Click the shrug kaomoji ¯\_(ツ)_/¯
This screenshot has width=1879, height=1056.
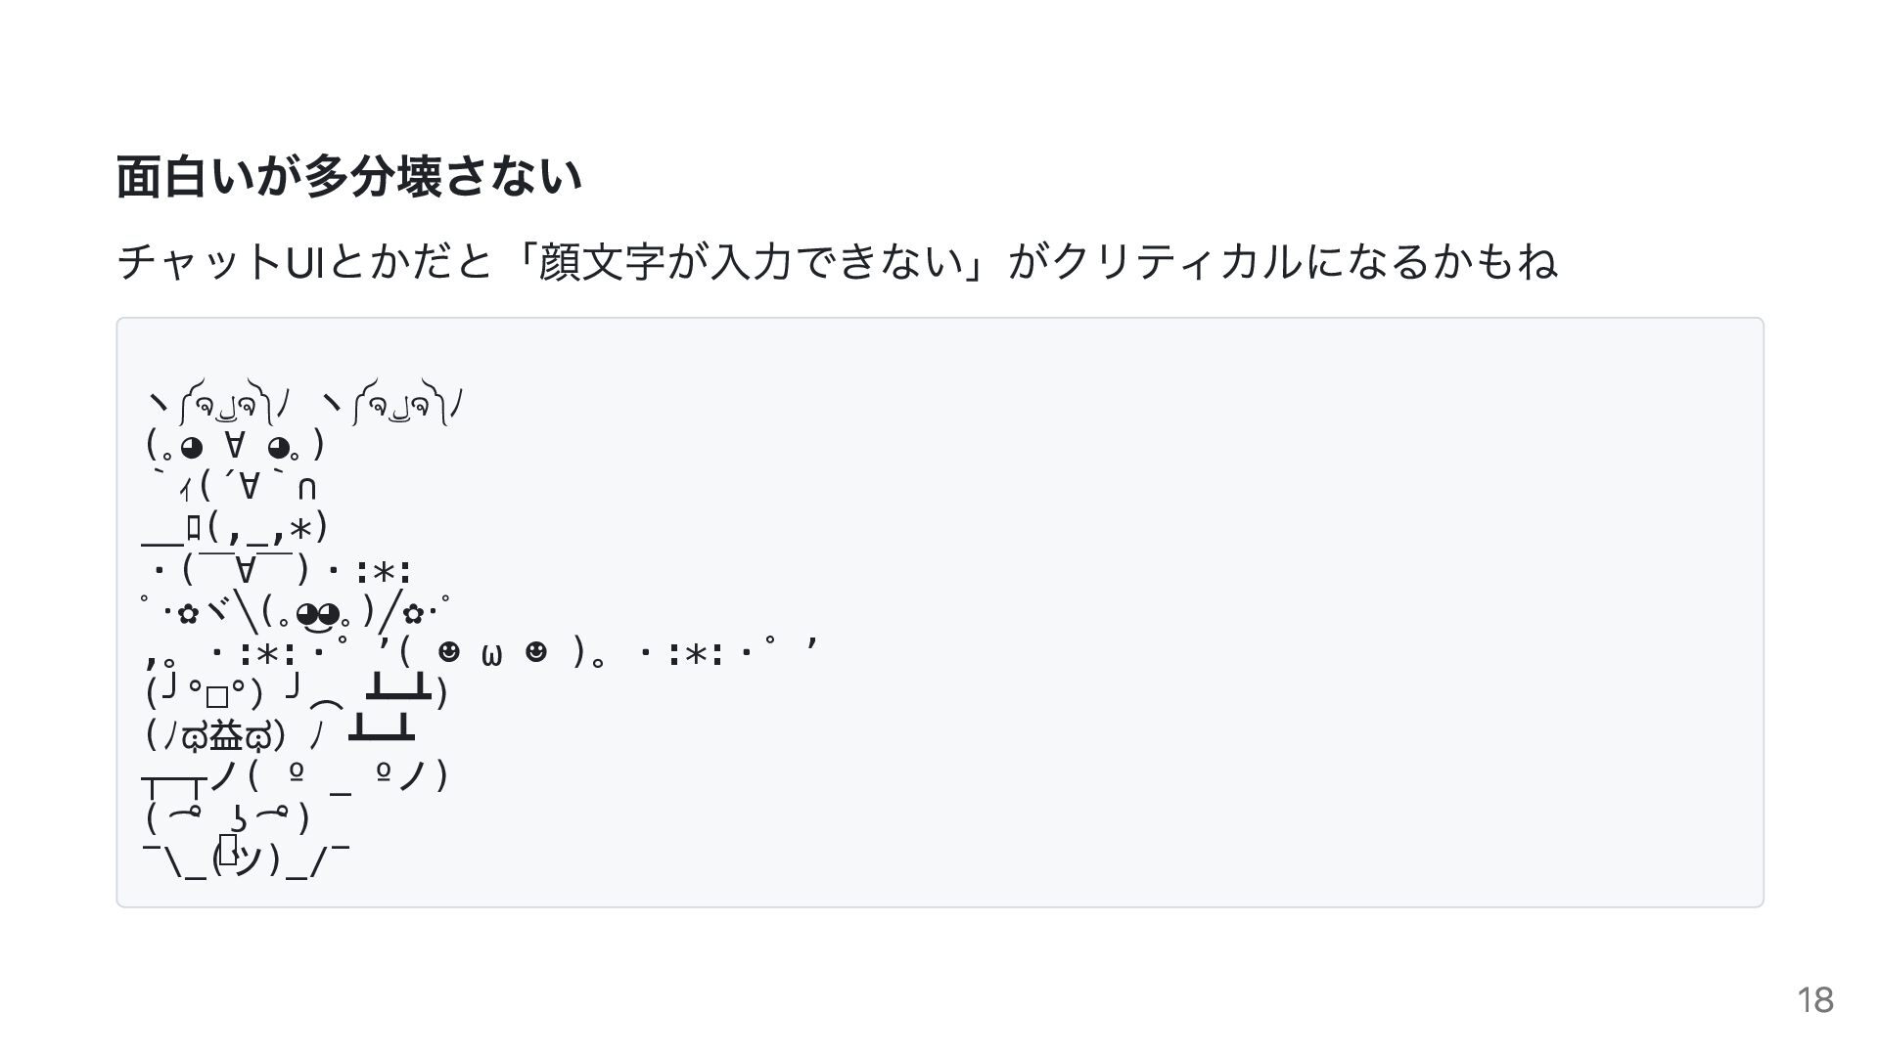[x=245, y=858]
